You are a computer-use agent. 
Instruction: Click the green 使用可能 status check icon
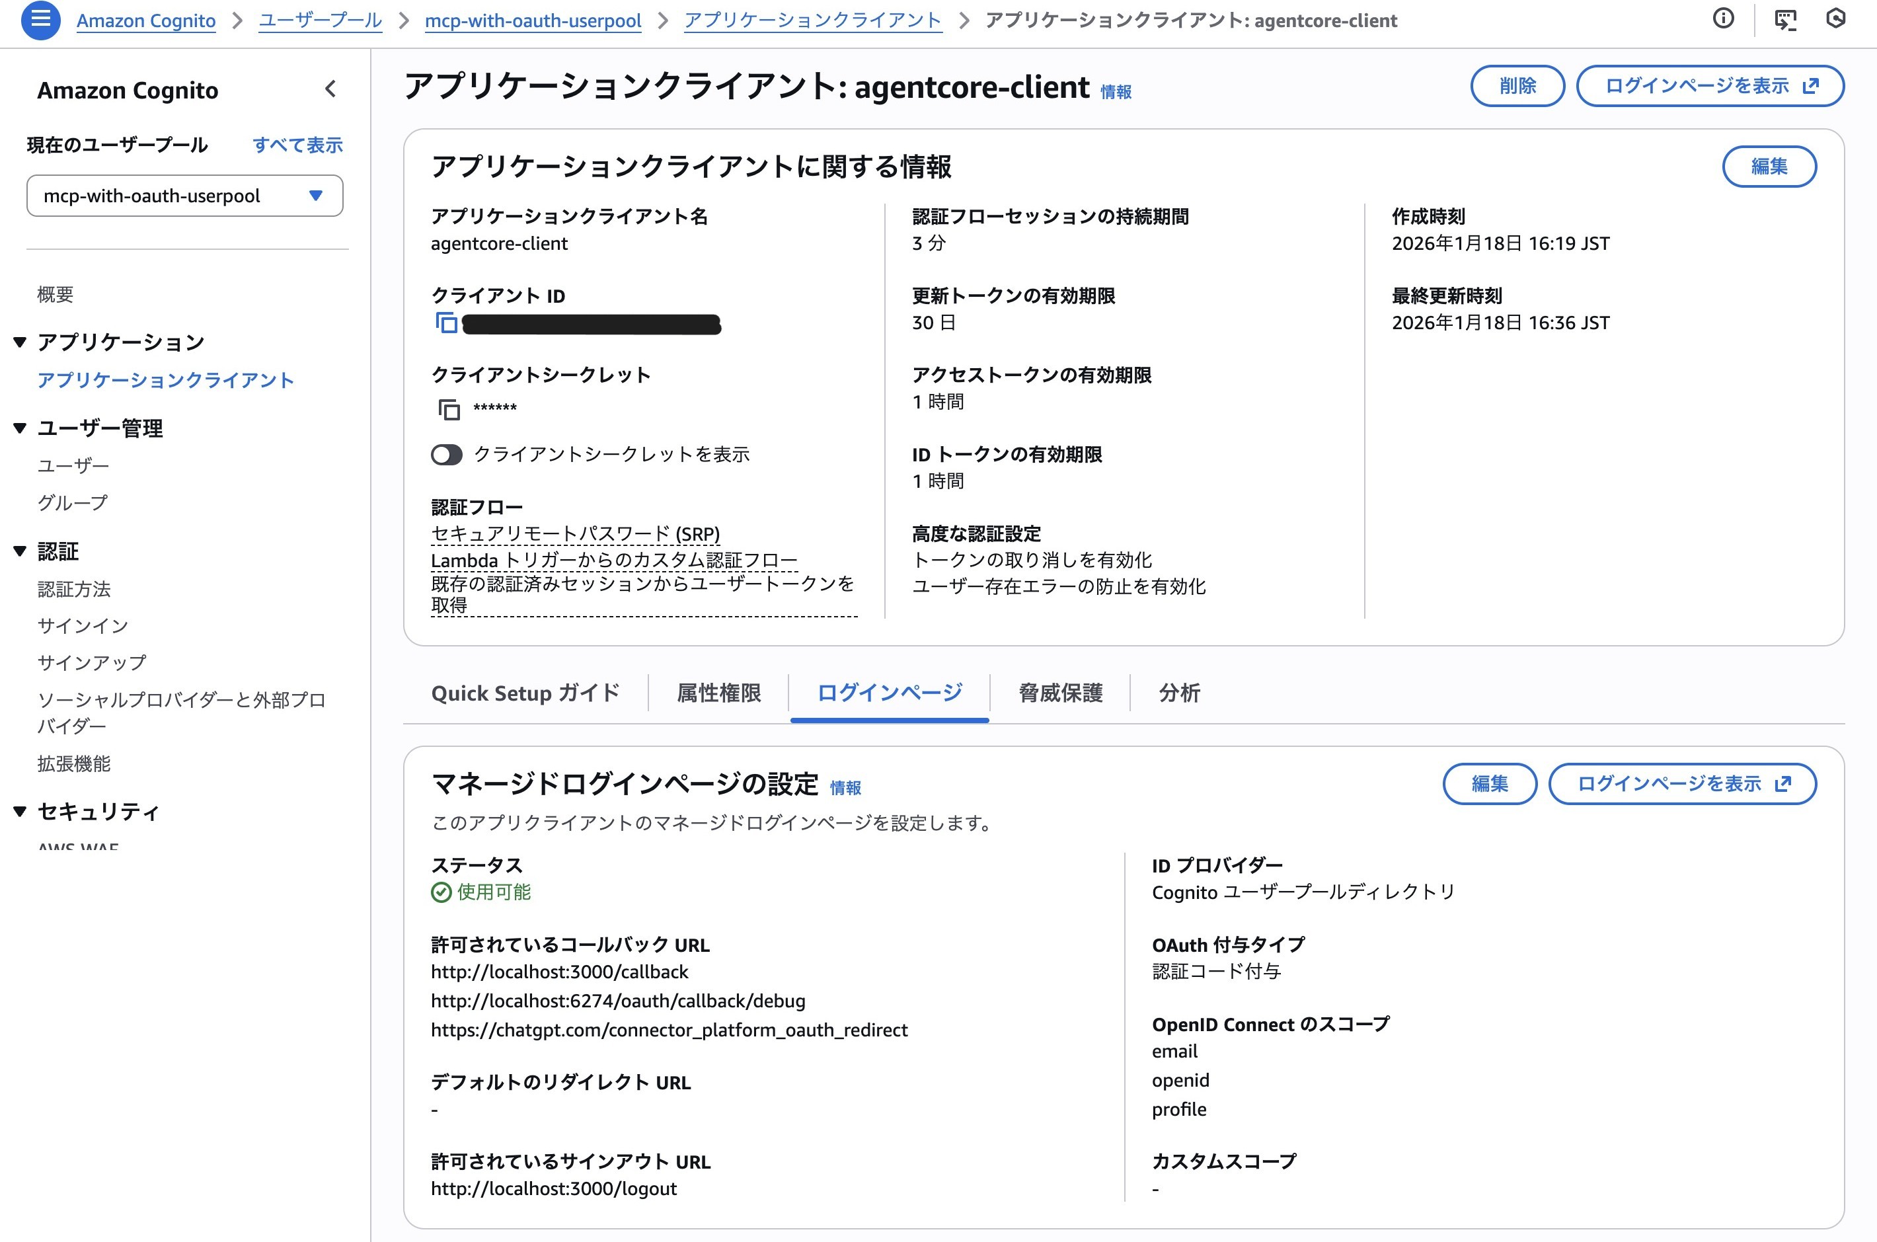pyautogui.click(x=441, y=893)
